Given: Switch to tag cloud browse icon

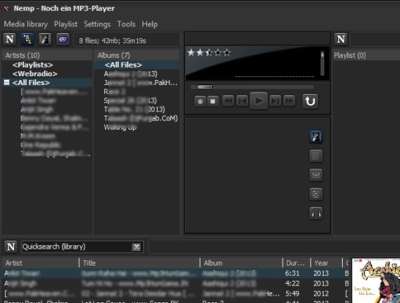Looking at the screenshot, I should point(63,40).
